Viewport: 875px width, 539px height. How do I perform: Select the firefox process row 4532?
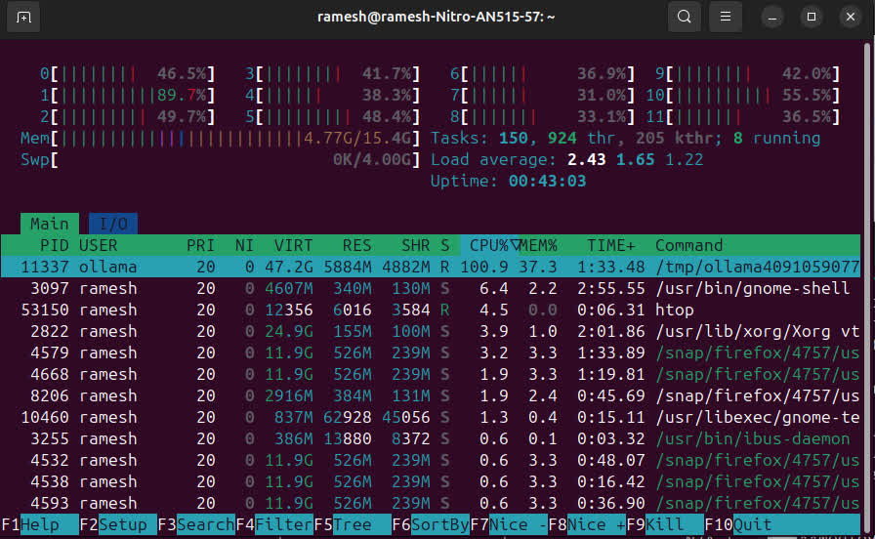click(x=431, y=460)
